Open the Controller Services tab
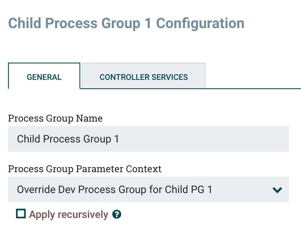This screenshot has height=236, width=301. (x=144, y=77)
